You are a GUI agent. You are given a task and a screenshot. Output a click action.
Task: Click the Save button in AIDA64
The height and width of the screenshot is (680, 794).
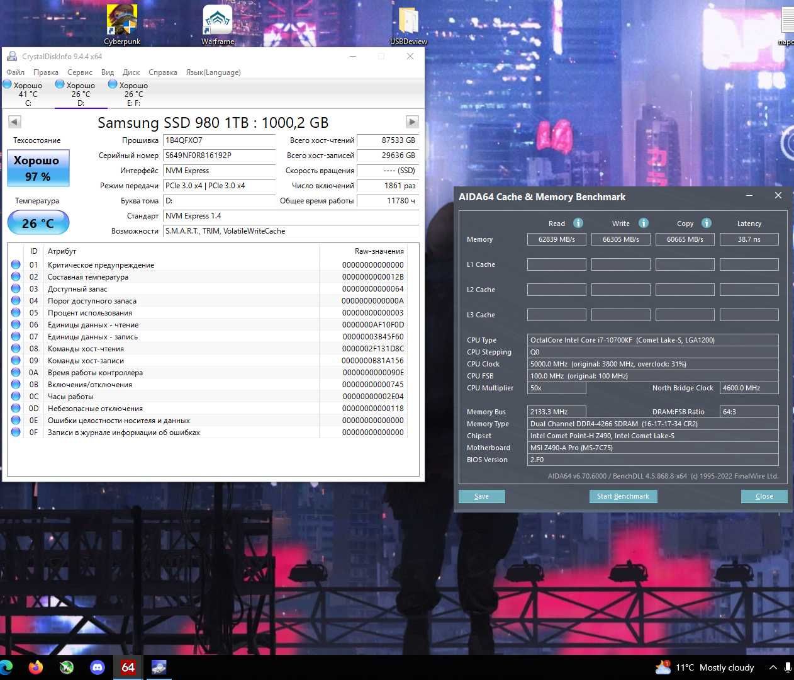(482, 496)
